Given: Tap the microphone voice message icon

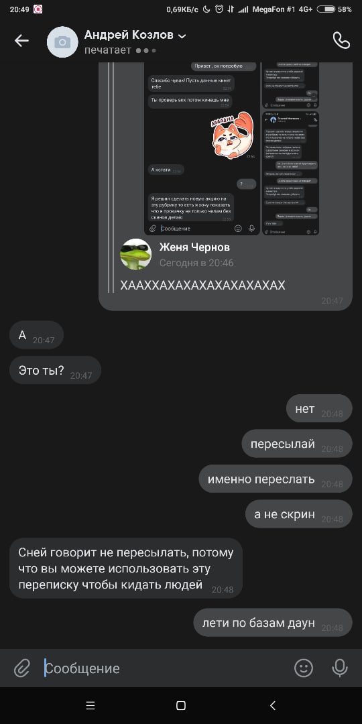Looking at the screenshot, I should point(340,668).
